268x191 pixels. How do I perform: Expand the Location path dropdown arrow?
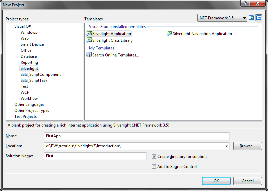227,146
